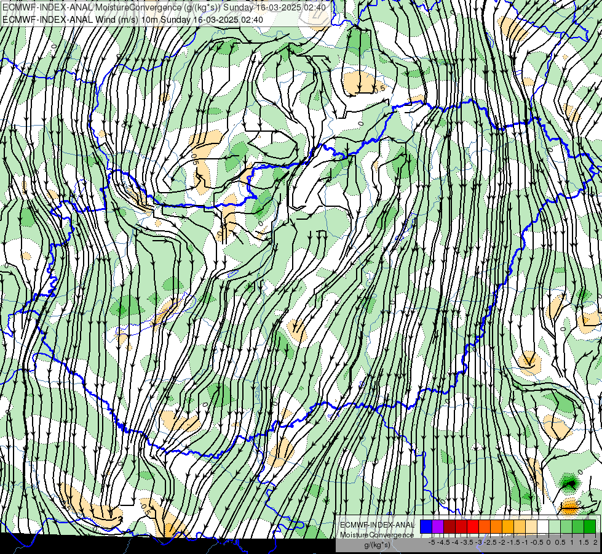Click the legend label ECMWF-INDEX-ANAL
Viewport: 602px width, 554px height.
coord(377,525)
